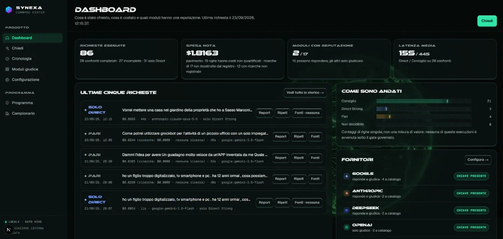Viewport: 503px width, 239px height.
Task: Click DeepSeek's Chiave presente badge
Action: coord(471,211)
